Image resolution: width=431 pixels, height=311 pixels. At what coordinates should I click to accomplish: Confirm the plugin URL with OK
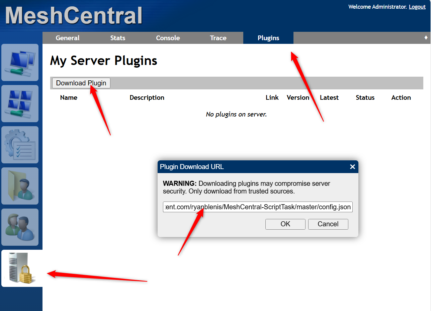tap(285, 224)
